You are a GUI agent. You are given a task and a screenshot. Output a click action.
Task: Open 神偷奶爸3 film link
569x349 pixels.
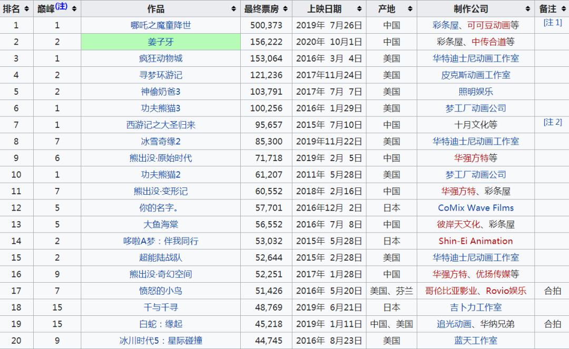[161, 92]
